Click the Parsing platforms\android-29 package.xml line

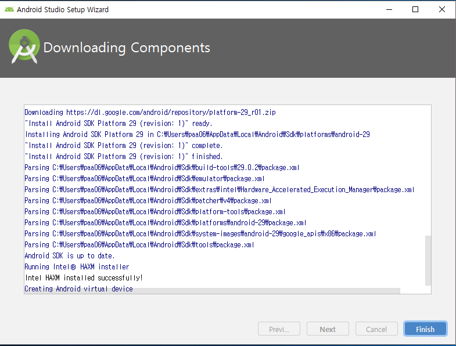coord(166,223)
